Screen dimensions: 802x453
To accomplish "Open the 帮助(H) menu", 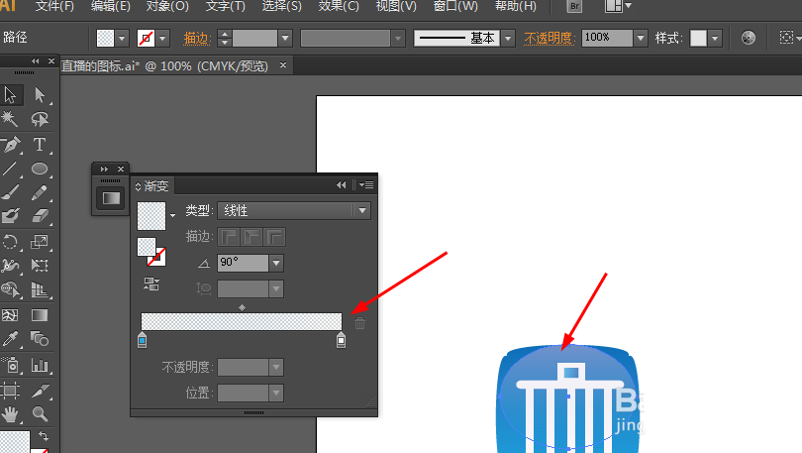I will click(516, 6).
